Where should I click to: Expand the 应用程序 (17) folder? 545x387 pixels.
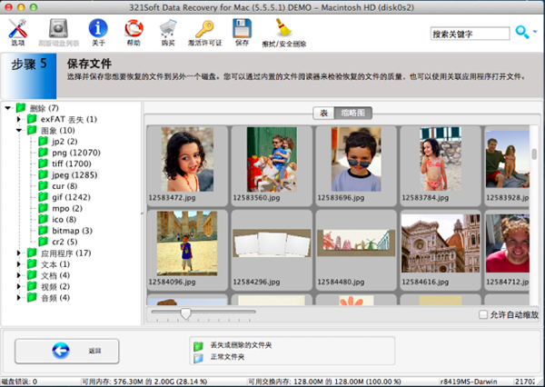19,253
